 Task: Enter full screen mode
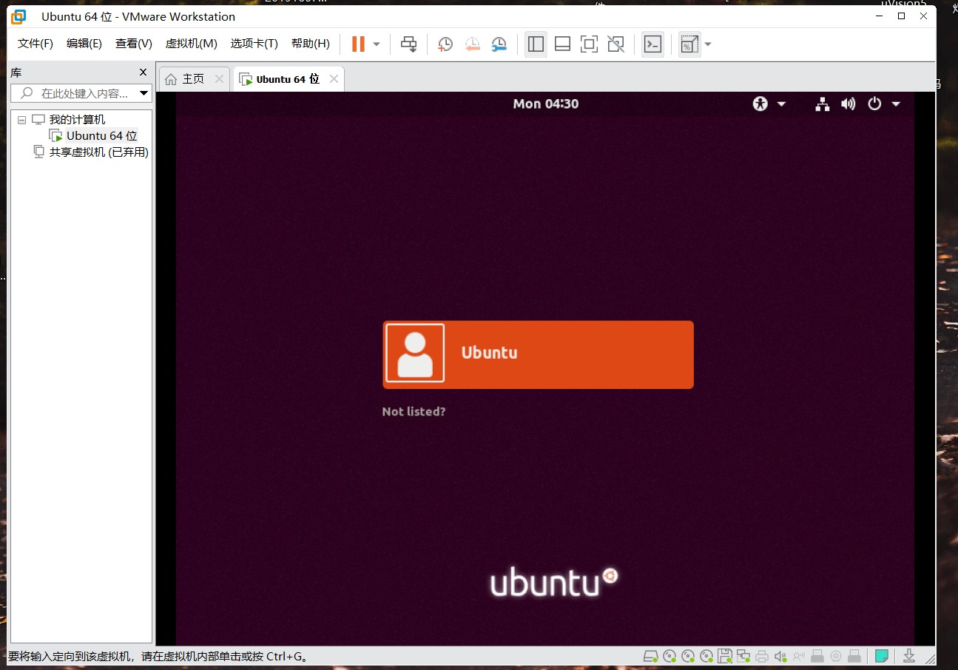click(x=589, y=44)
